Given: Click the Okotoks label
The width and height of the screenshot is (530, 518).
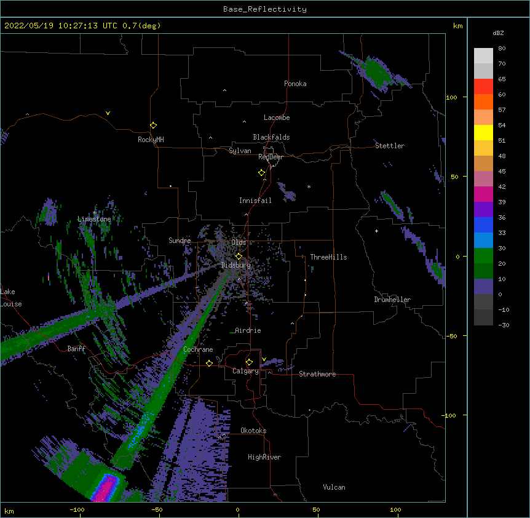Looking at the screenshot, I should (253, 431).
